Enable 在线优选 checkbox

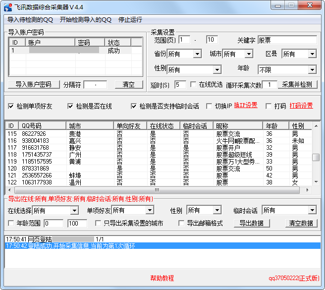point(193,85)
